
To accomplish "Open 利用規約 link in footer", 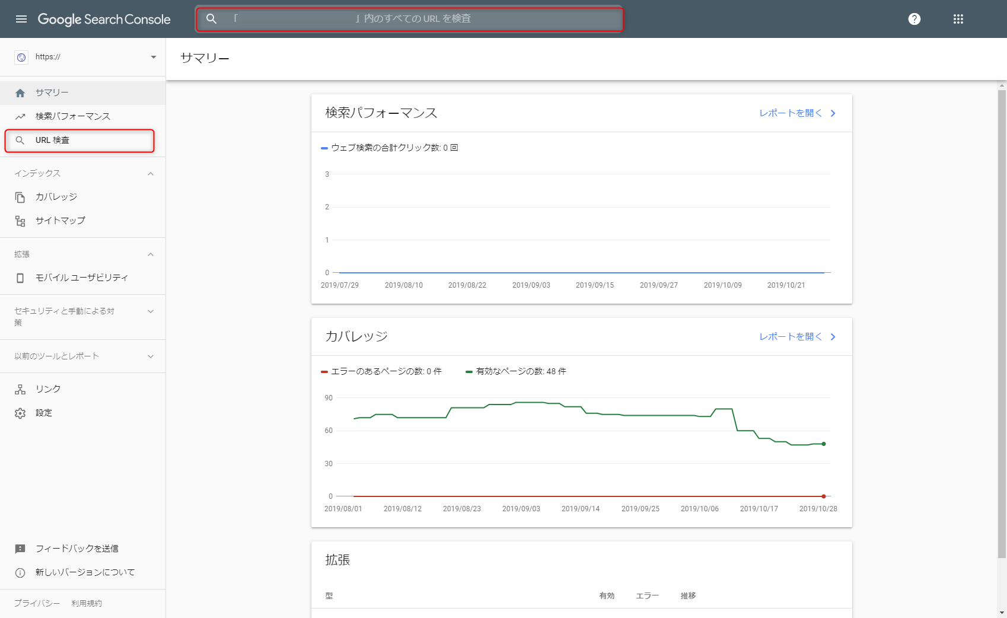I will (87, 603).
